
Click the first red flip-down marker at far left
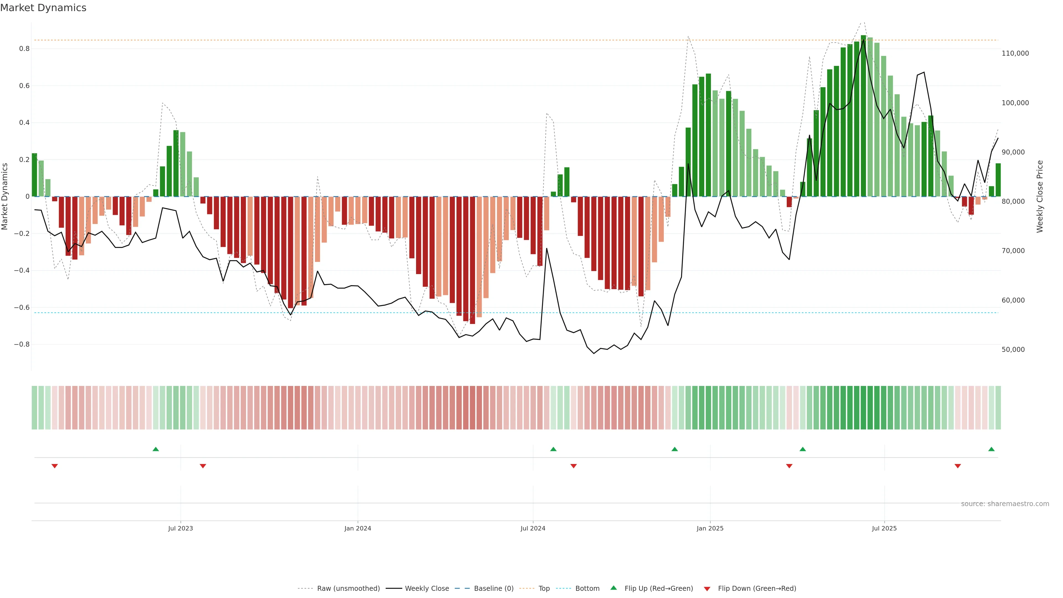(55, 466)
